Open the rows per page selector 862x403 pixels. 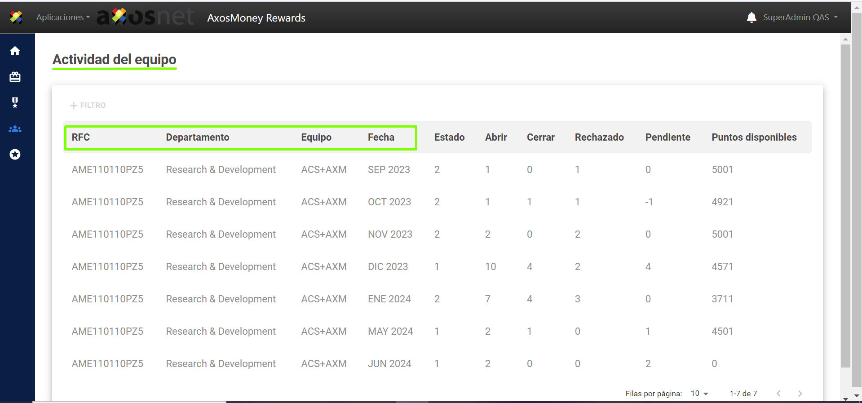(699, 394)
